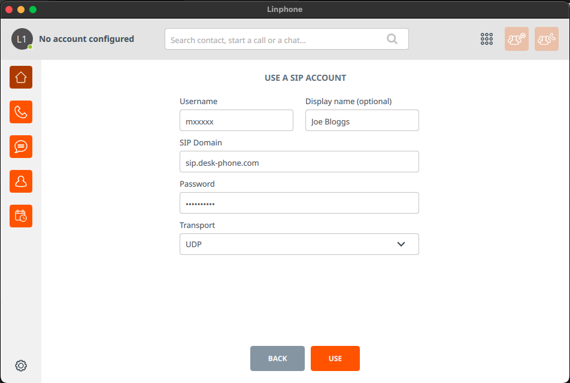Focus the Display name input field
570x383 pixels.
[x=362, y=120]
